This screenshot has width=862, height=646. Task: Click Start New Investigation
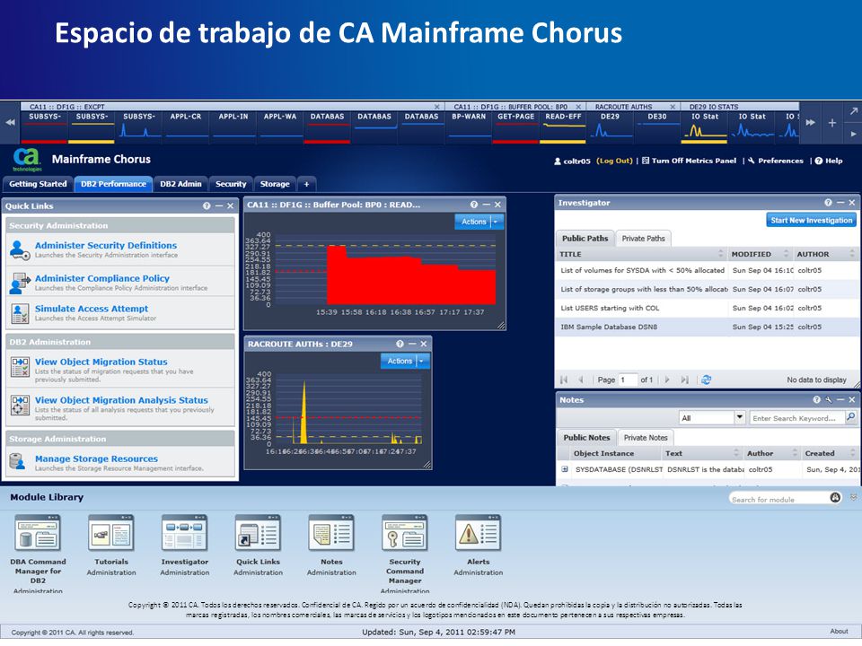[x=812, y=221]
